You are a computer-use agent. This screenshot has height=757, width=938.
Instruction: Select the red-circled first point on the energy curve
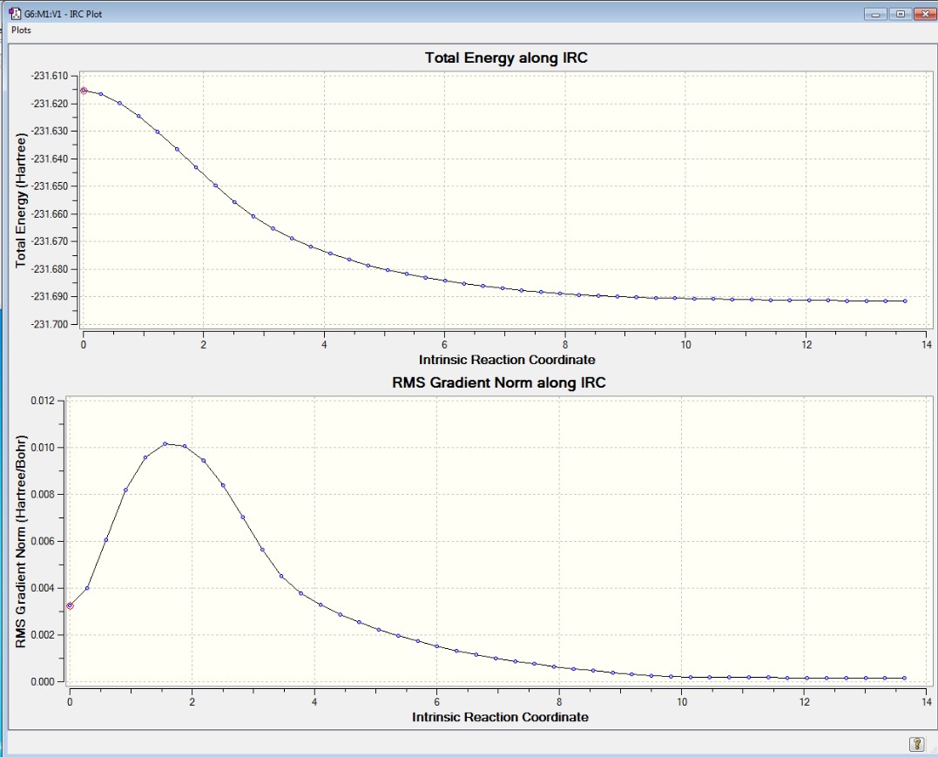84,91
